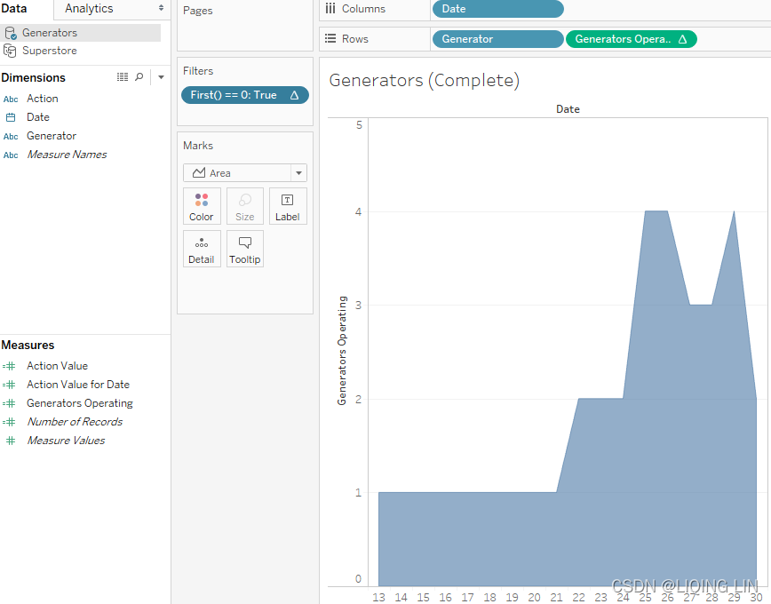
Task: Select the Date dimension field
Action: (38, 117)
